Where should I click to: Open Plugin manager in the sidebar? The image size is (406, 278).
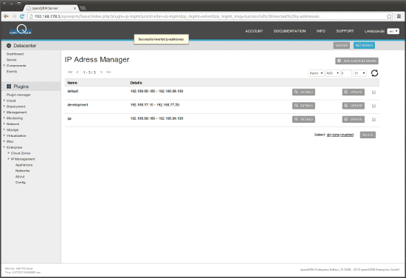click(x=18, y=95)
